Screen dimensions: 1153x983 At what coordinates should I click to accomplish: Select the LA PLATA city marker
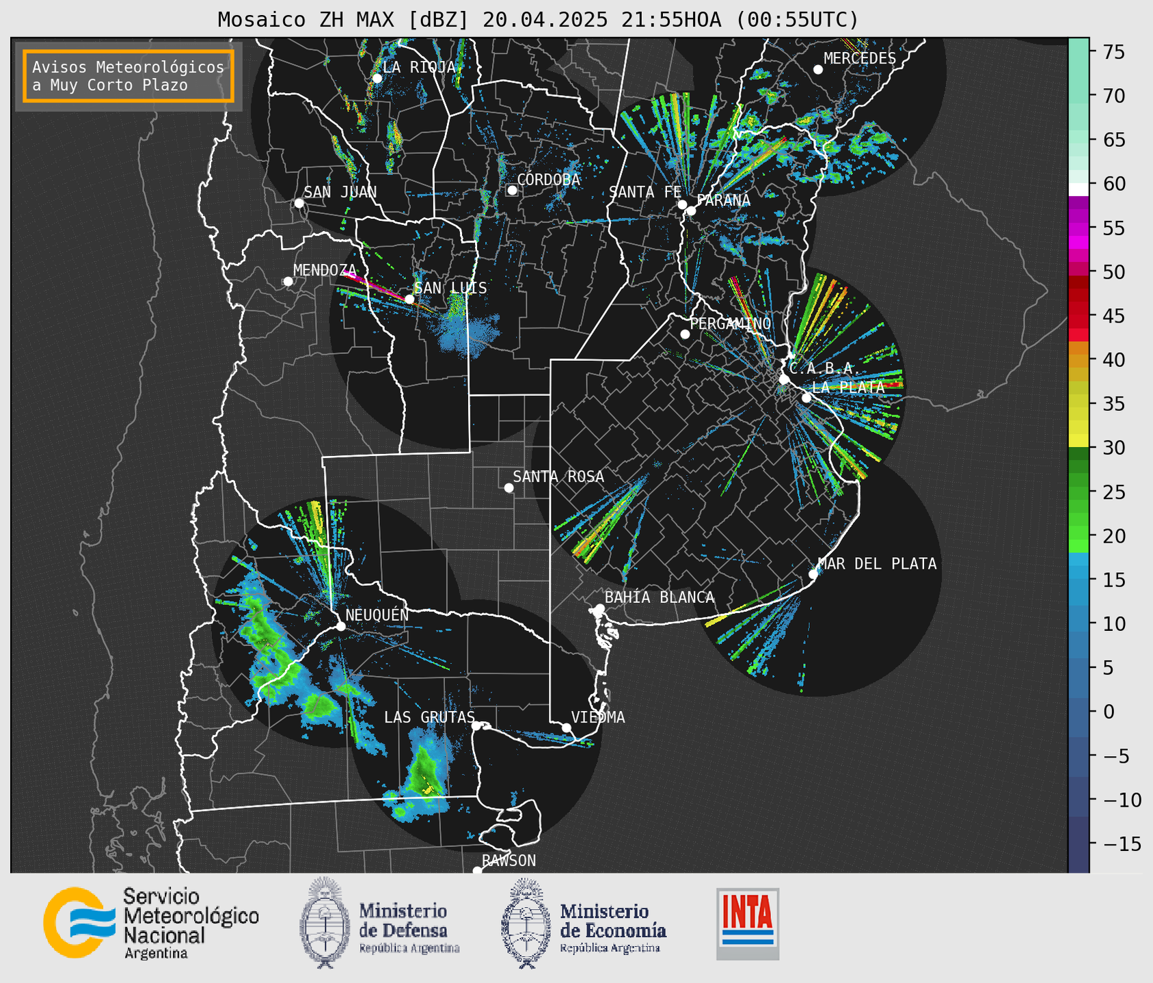click(x=806, y=398)
